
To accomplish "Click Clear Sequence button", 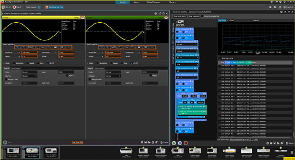I will tap(194, 16).
